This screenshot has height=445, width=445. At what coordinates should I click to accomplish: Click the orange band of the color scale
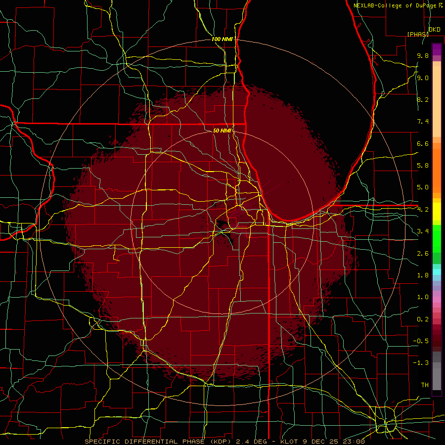(x=437, y=171)
